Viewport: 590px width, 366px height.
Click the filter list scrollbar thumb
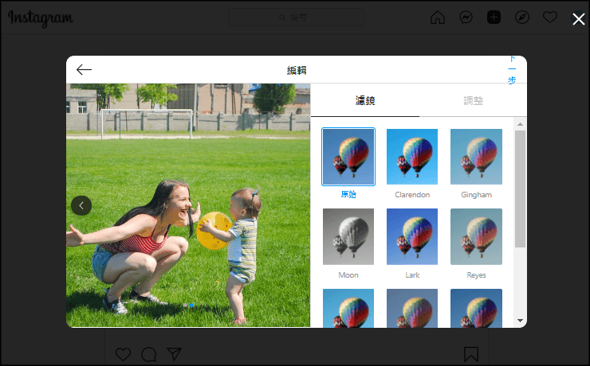[520, 189]
